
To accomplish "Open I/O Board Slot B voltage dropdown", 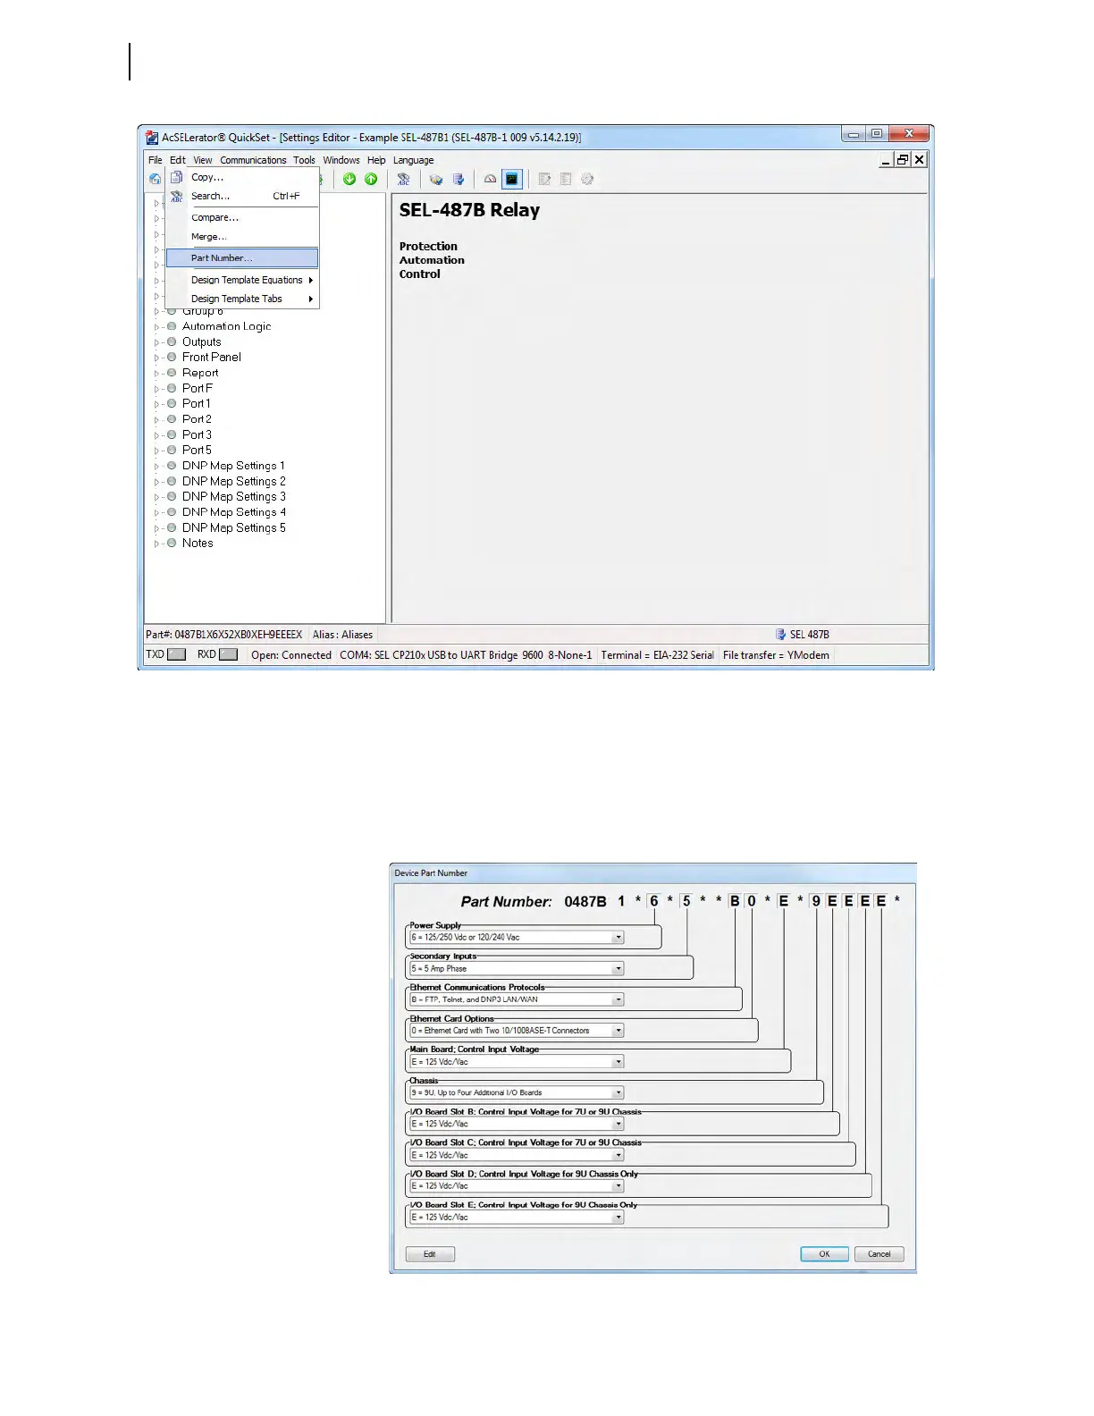I will coord(618,1124).
